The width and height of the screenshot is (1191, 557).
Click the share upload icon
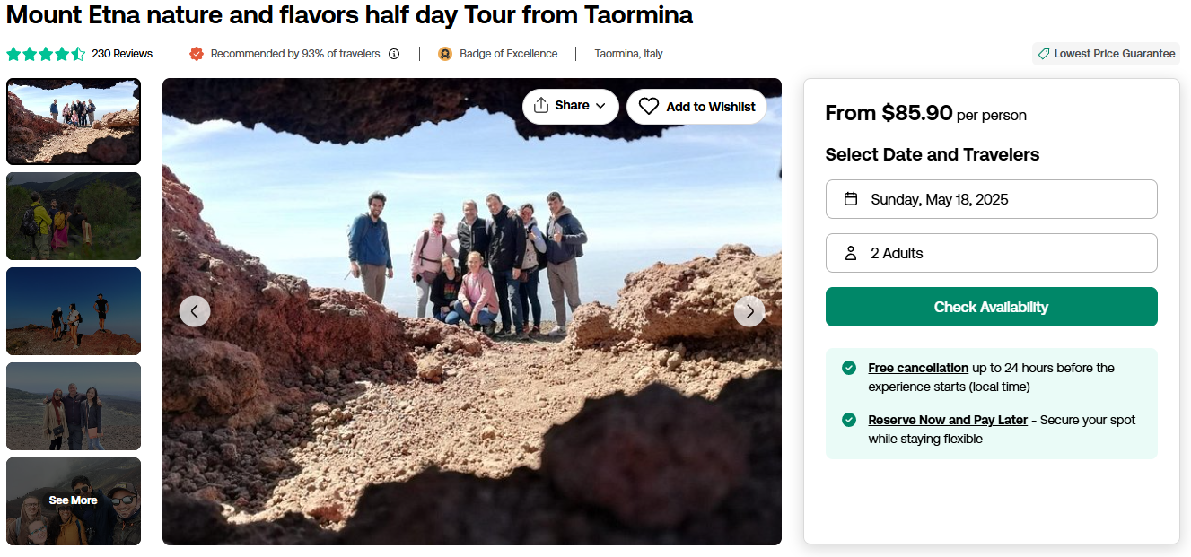[x=541, y=106]
